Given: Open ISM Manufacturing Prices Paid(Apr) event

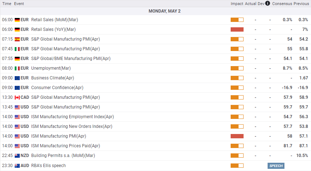Looking at the screenshot, I should [66, 146].
